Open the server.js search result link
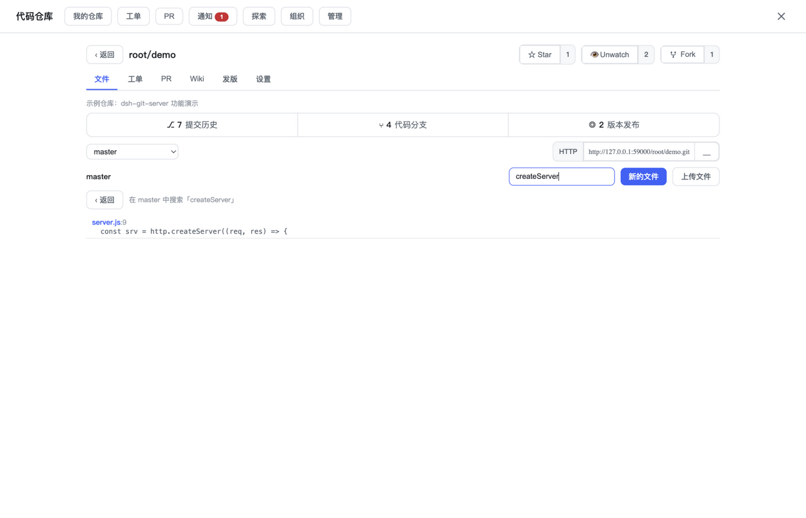This screenshot has width=806, height=518. (x=107, y=222)
